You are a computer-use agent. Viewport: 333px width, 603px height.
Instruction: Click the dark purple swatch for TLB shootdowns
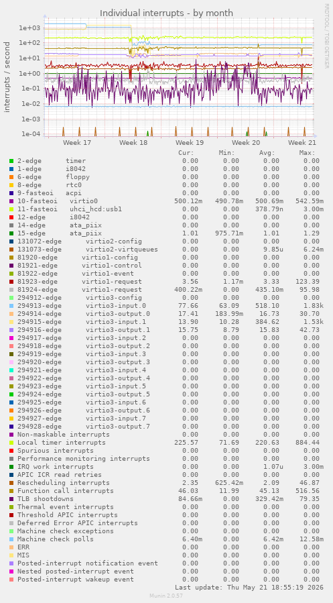(11, 499)
